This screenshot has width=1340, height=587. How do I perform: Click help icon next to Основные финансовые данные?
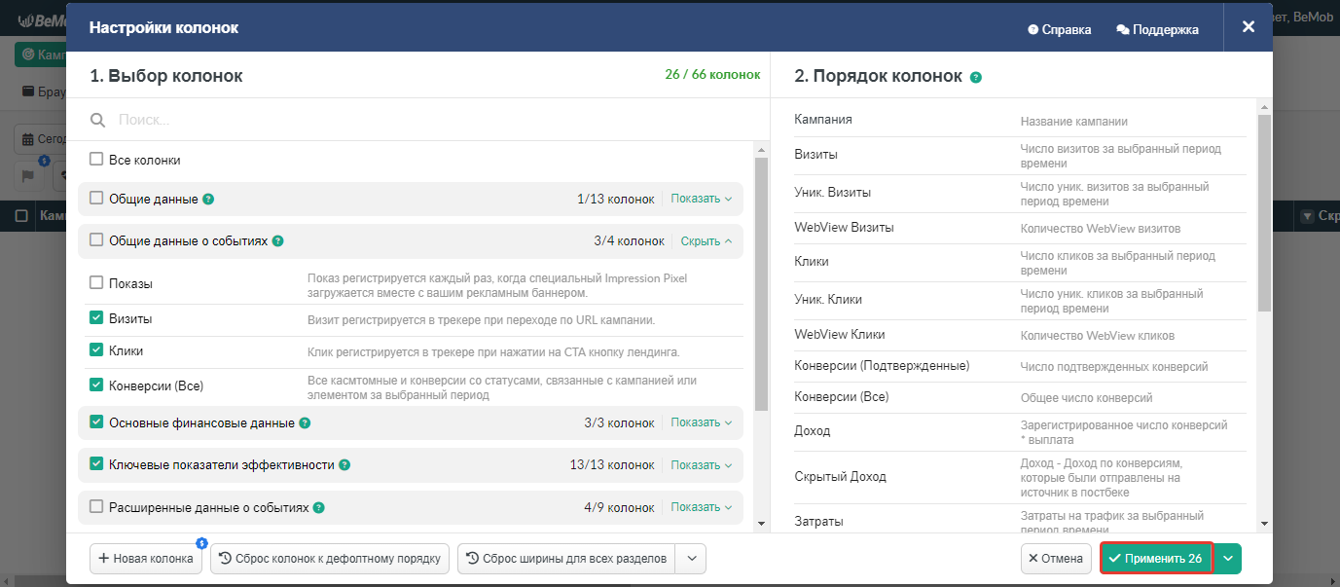(x=305, y=423)
